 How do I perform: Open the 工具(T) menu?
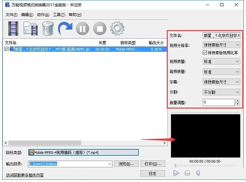tap(59, 15)
